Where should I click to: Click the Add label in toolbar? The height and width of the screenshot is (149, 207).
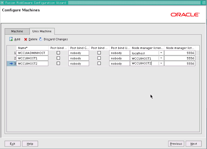tap(17, 39)
